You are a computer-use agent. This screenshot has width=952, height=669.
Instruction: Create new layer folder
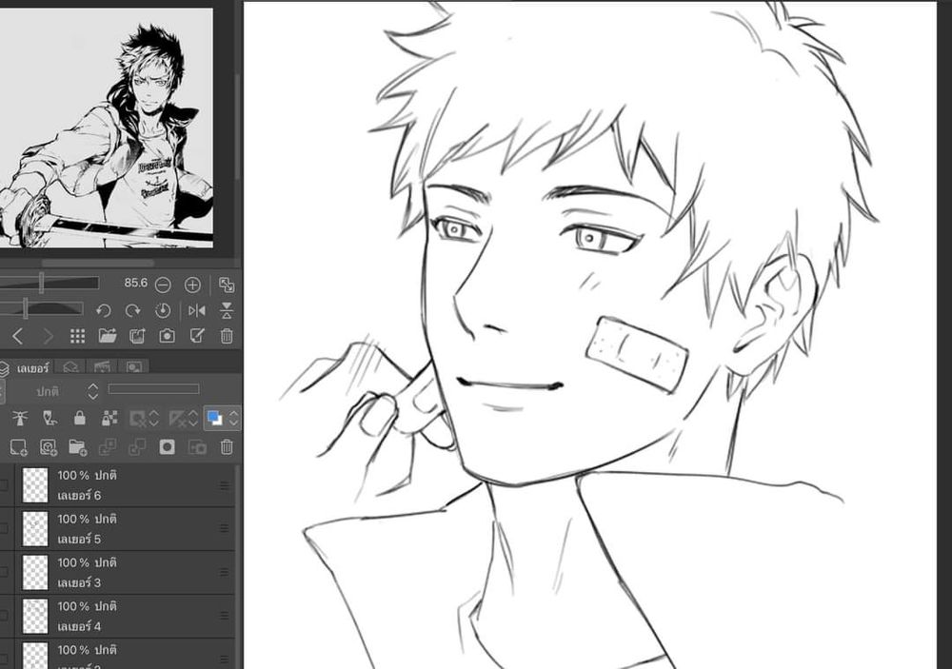pyautogui.click(x=78, y=447)
